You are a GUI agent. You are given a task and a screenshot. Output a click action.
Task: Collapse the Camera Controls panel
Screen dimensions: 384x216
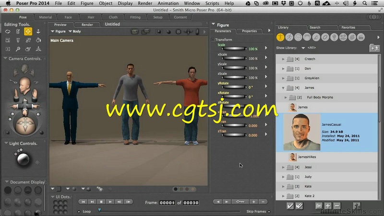click(x=5, y=59)
